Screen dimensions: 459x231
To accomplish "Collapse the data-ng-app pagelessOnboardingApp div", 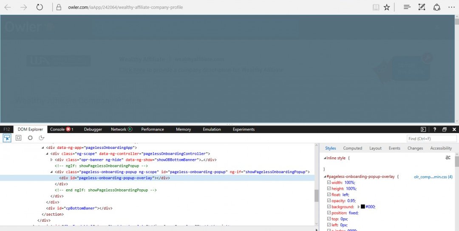I will tap(43, 148).
